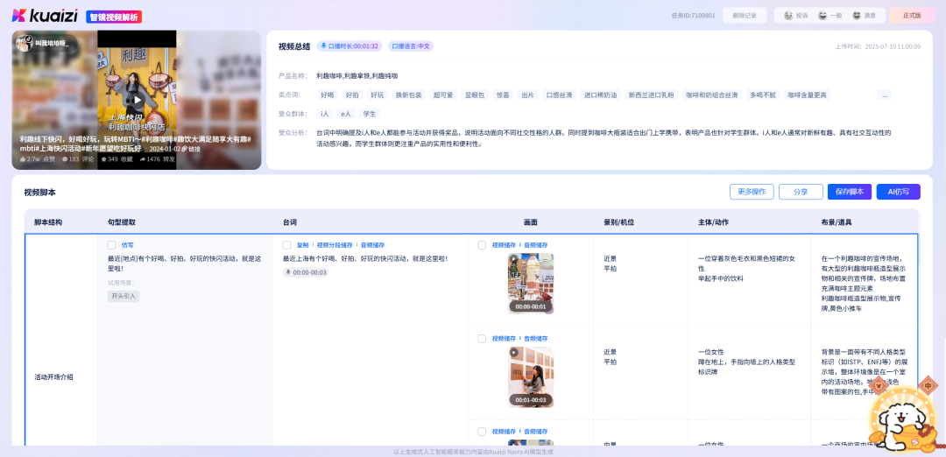Click the 咖啡和奶组合丝滑 tag
Image resolution: width=946 pixels, height=457 pixels.
tap(712, 95)
